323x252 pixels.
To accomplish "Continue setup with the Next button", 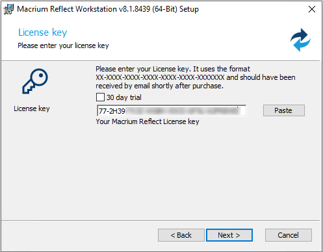I will click(x=229, y=235).
